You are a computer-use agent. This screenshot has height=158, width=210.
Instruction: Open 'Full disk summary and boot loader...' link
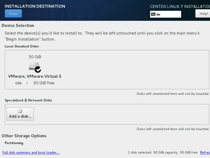click(x=31, y=152)
